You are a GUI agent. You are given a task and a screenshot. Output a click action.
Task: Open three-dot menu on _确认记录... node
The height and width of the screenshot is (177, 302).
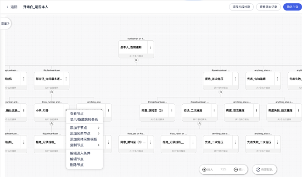pos(24,111)
